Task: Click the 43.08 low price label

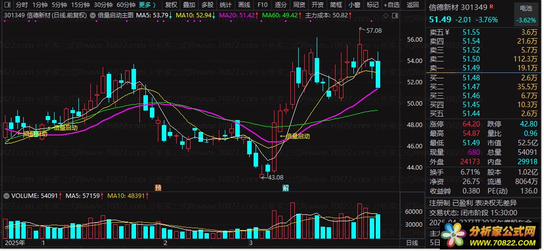Action: coord(275,178)
